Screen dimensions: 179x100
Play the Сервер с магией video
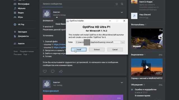click(x=147, y=67)
